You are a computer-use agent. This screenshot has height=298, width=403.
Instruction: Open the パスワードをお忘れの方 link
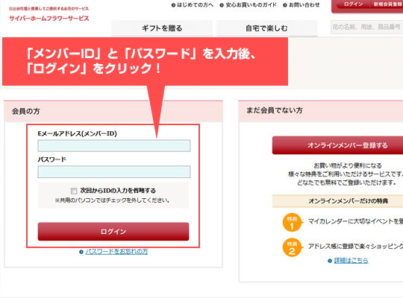(116, 252)
